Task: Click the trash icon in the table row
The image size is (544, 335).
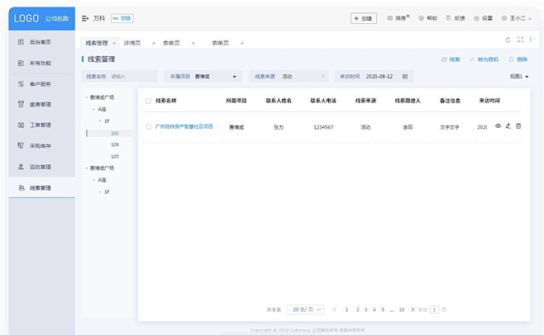Action: 518,126
